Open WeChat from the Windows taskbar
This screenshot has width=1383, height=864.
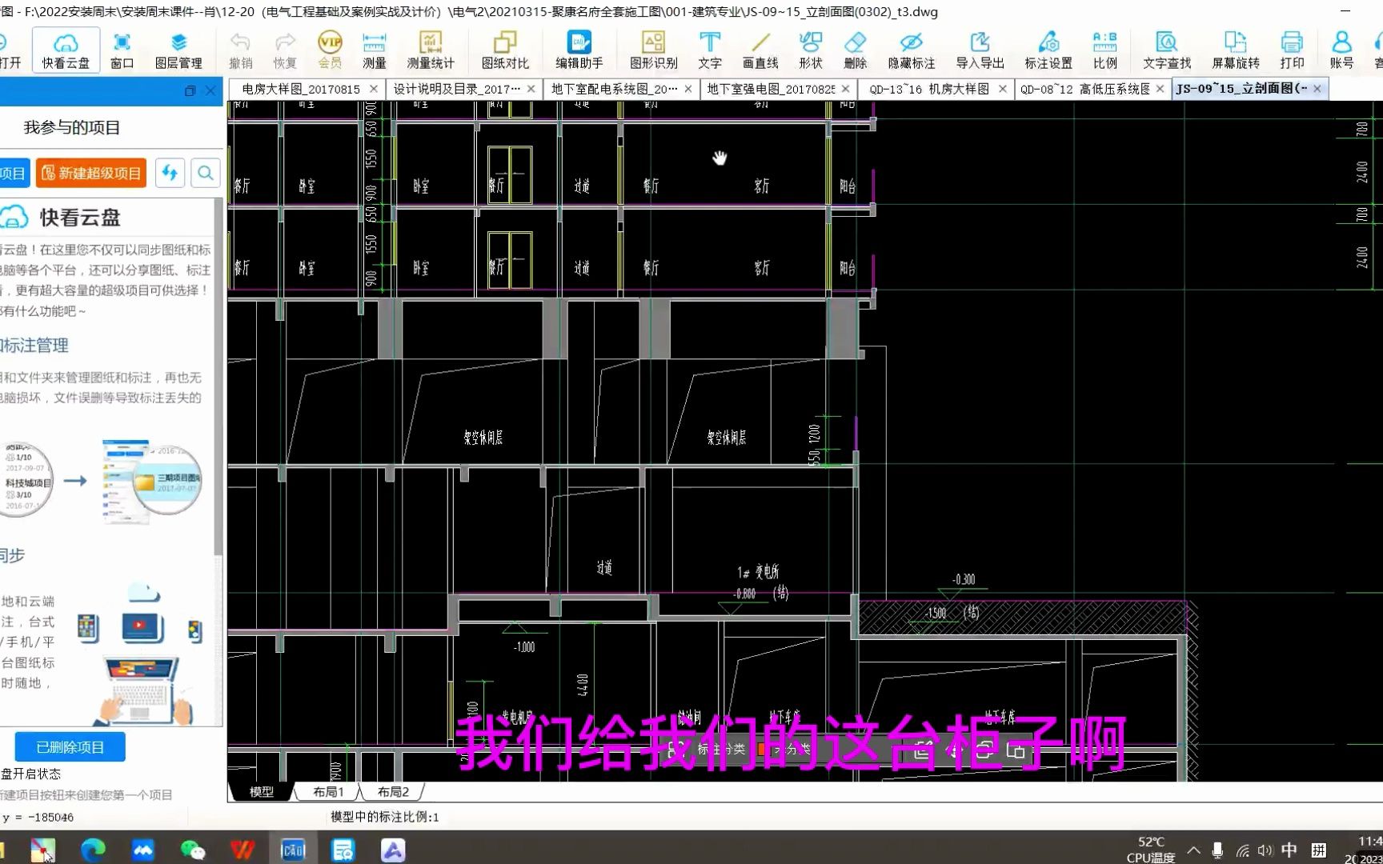(x=193, y=850)
